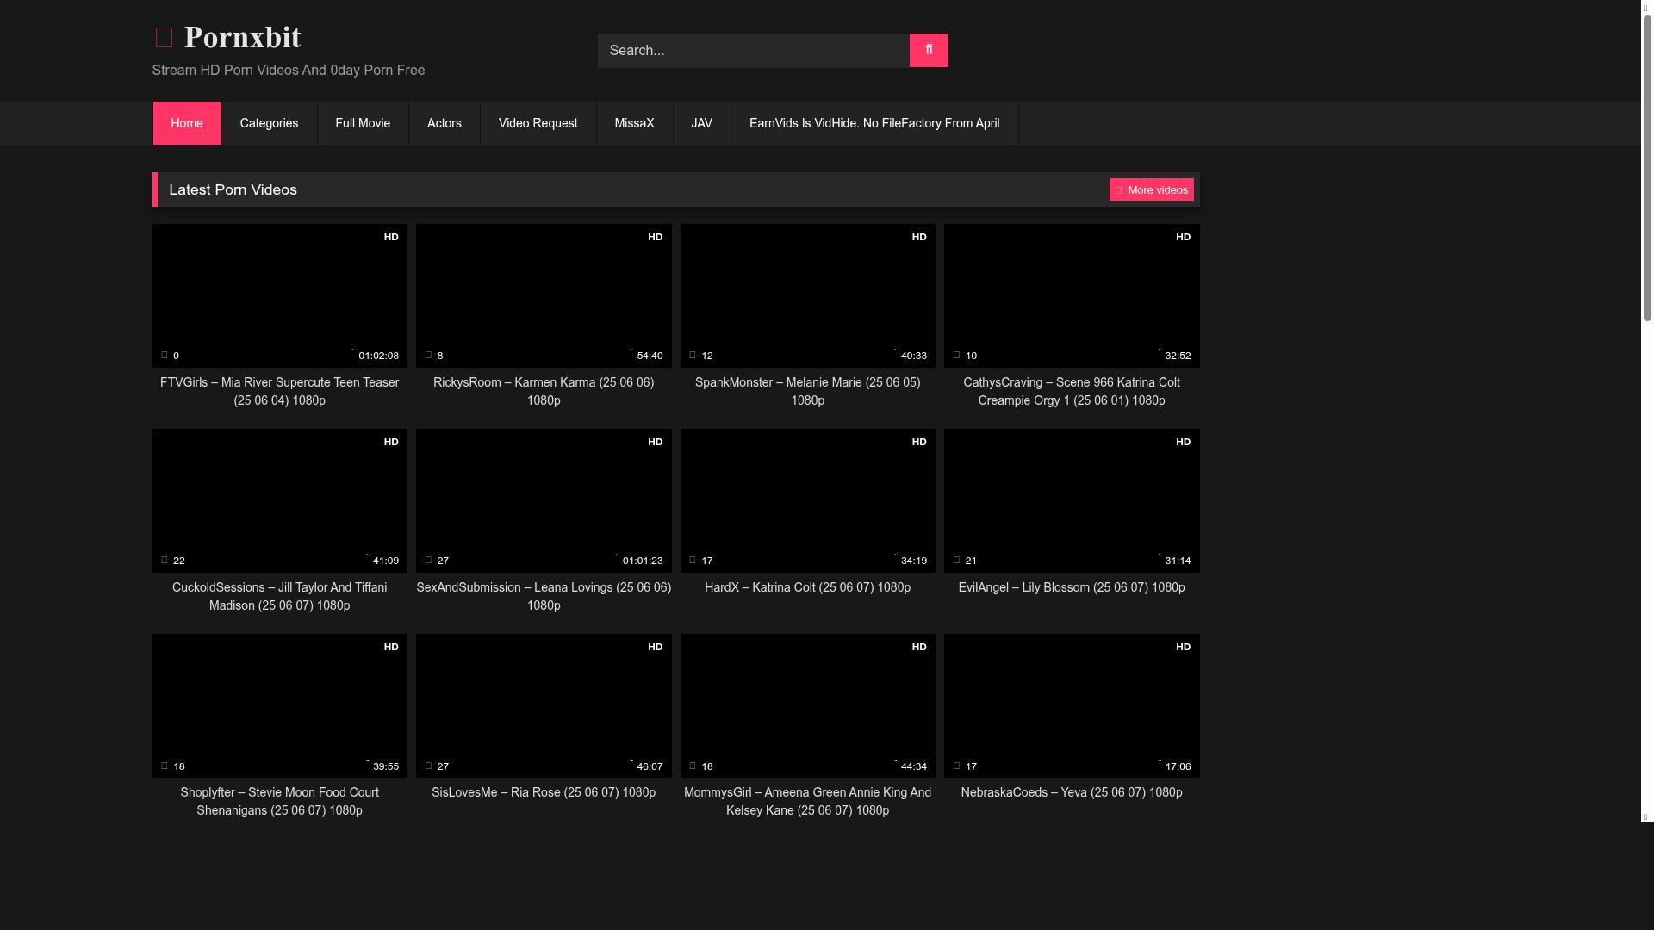Click the MissaX link
The height and width of the screenshot is (930, 1654).
634,123
